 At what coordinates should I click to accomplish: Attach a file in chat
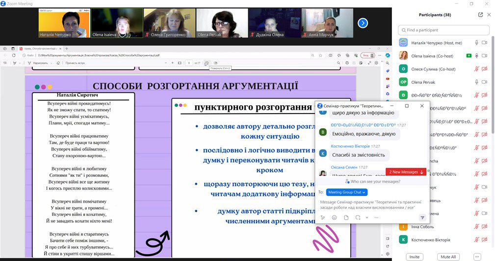point(346,217)
